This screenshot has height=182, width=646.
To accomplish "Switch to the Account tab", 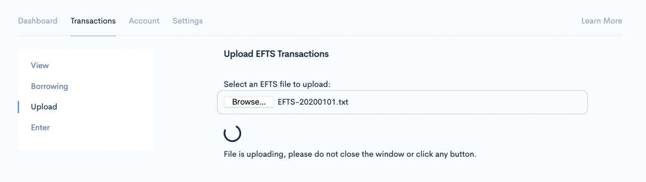I will (144, 21).
